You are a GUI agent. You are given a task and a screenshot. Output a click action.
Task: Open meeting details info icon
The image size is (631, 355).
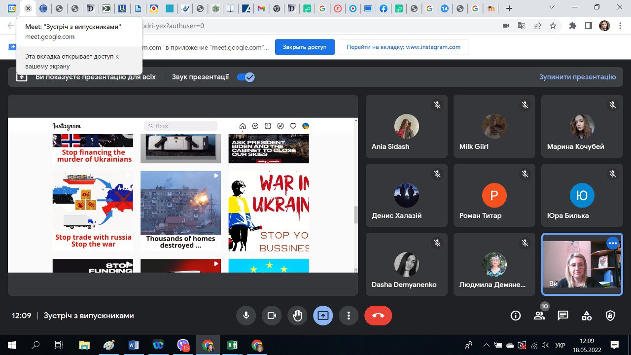[x=516, y=316]
